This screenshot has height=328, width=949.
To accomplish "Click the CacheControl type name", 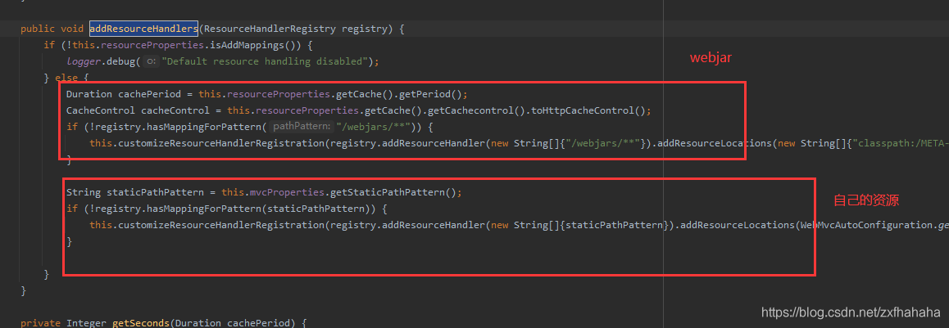I will click(x=101, y=110).
